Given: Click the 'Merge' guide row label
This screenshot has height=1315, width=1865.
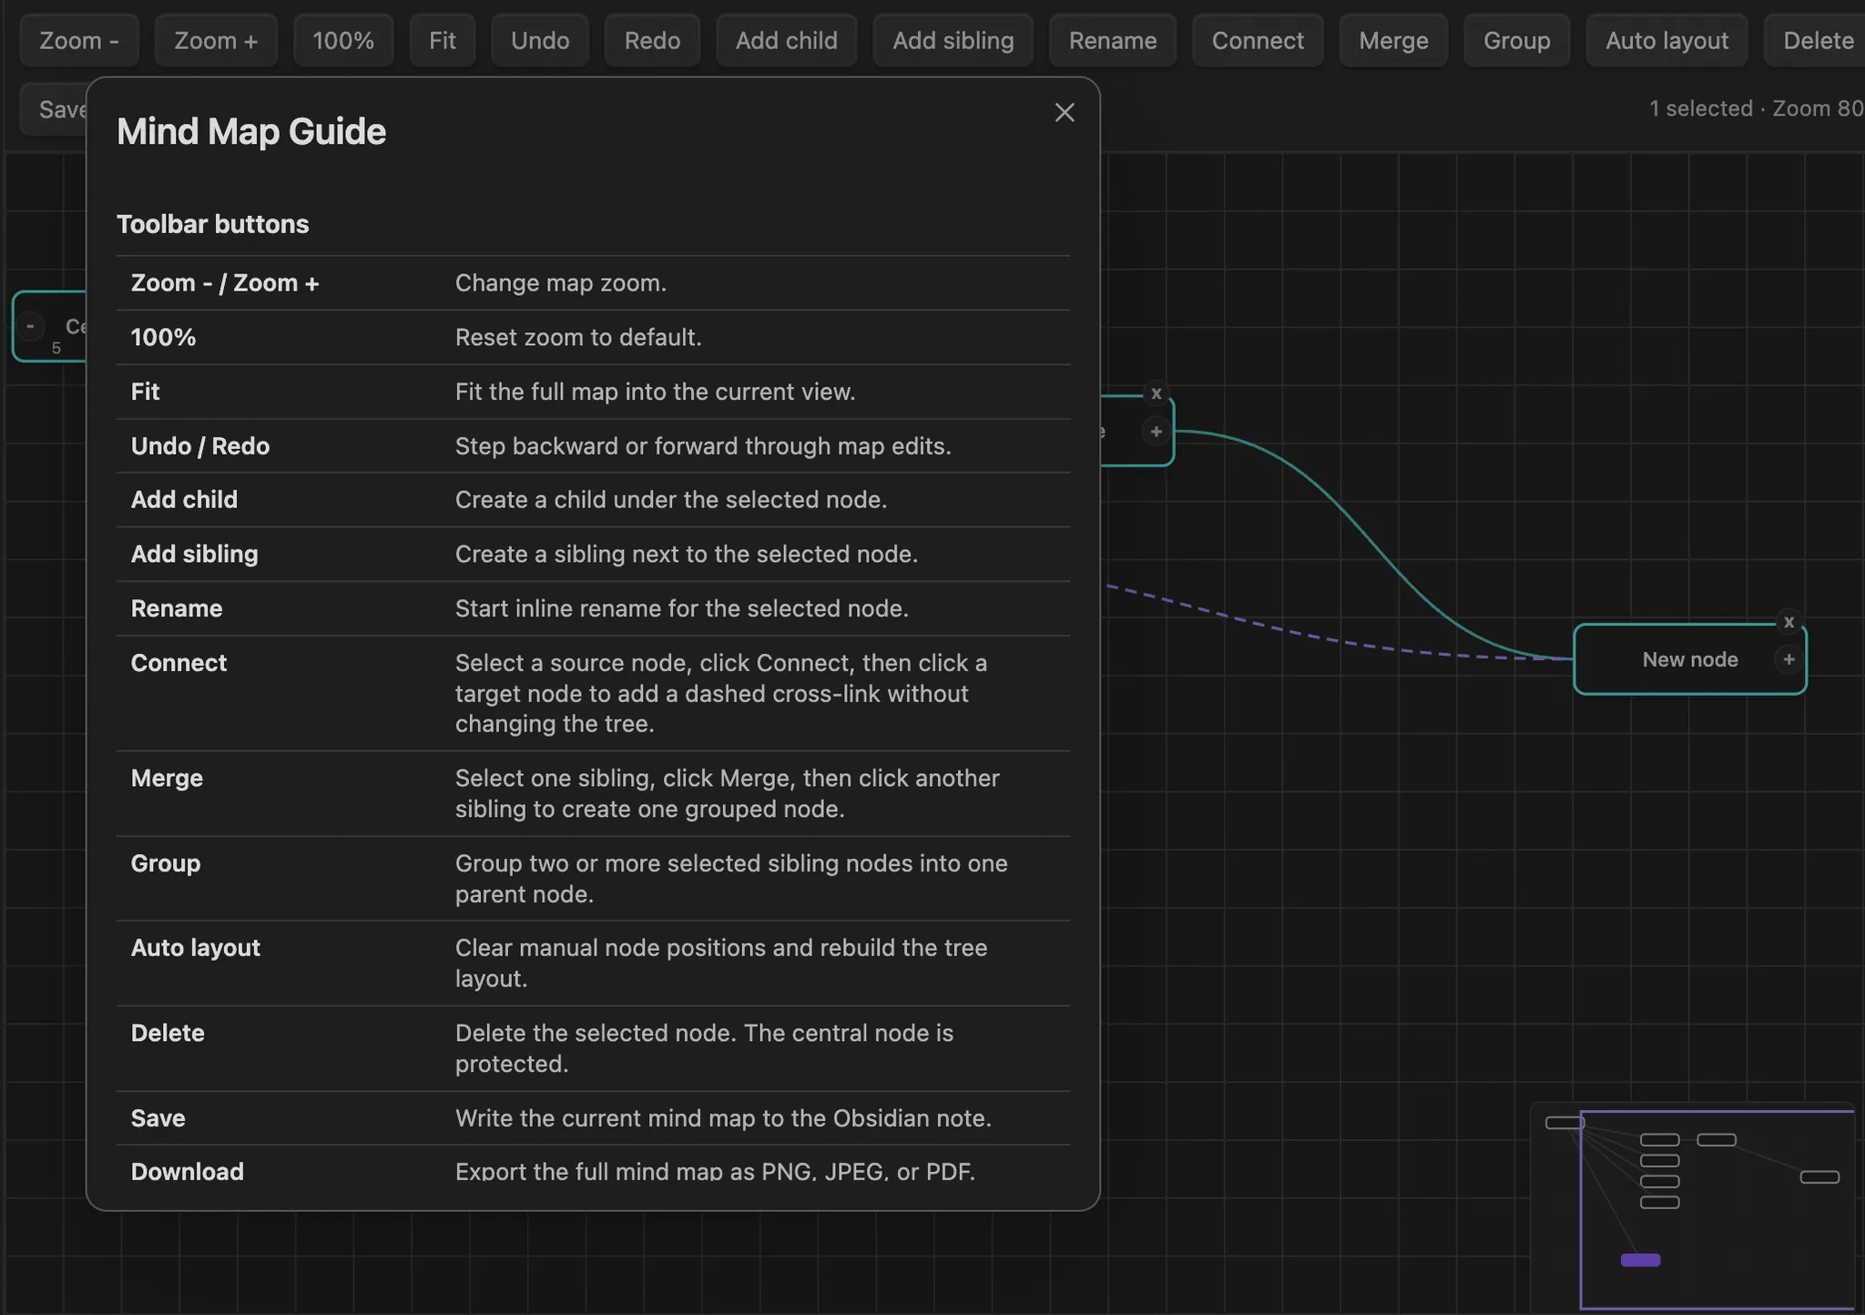Looking at the screenshot, I should 167,778.
